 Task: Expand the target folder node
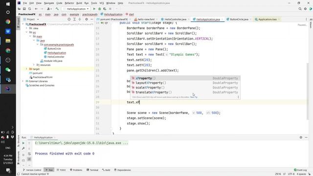point(26,69)
